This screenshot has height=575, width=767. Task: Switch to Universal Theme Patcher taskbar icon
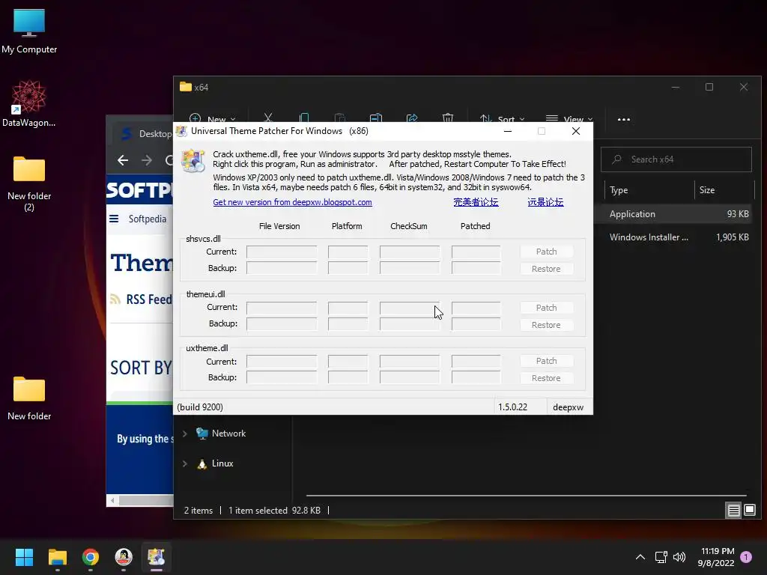pyautogui.click(x=157, y=557)
